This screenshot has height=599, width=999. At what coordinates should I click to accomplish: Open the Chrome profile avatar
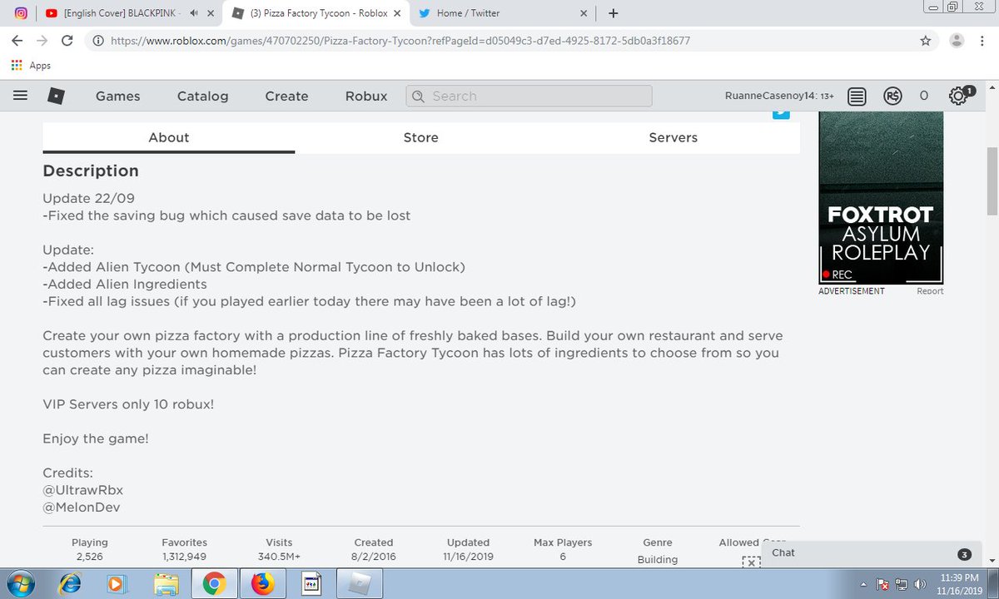click(x=957, y=41)
